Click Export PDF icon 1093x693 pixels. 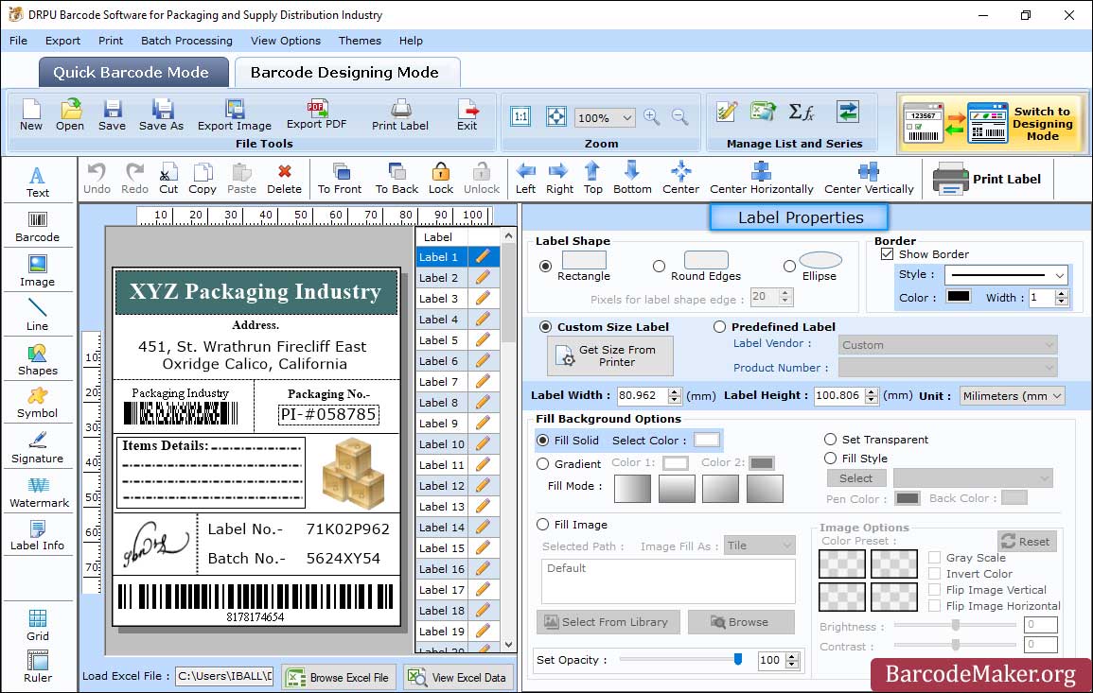(x=316, y=115)
